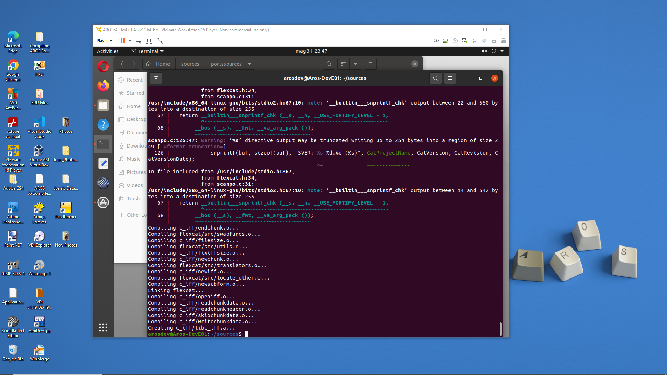
Task: Pause the virtual machine in VMware toolbar
Action: click(x=122, y=41)
